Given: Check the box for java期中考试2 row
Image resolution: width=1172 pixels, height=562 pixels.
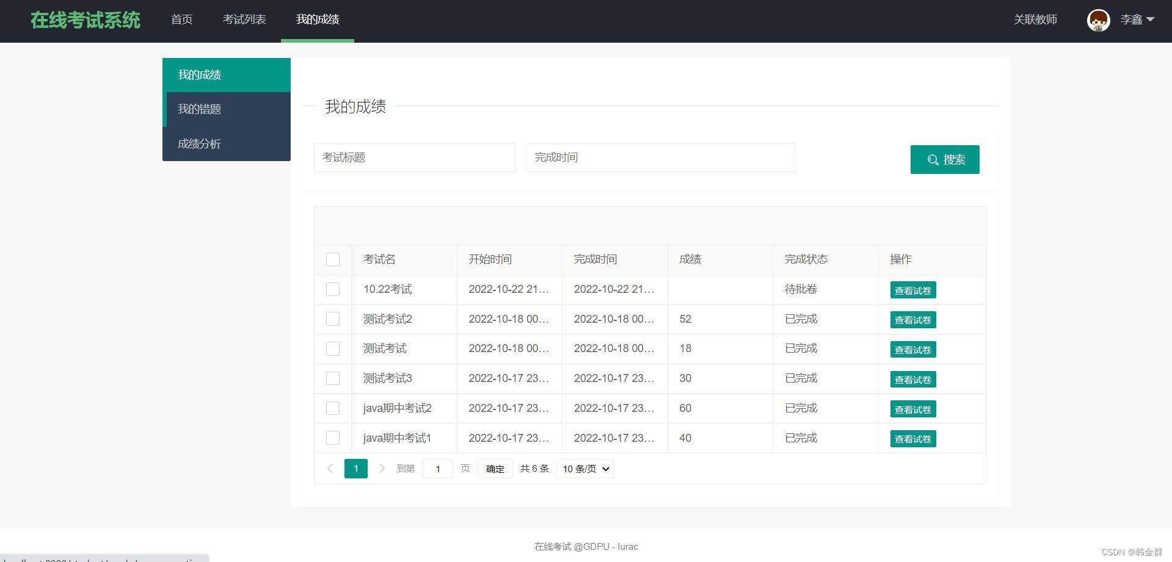Looking at the screenshot, I should point(333,408).
